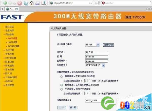152x111 pixels.
Task: Open 家长控制 in the sidebar
Action: [10, 69]
